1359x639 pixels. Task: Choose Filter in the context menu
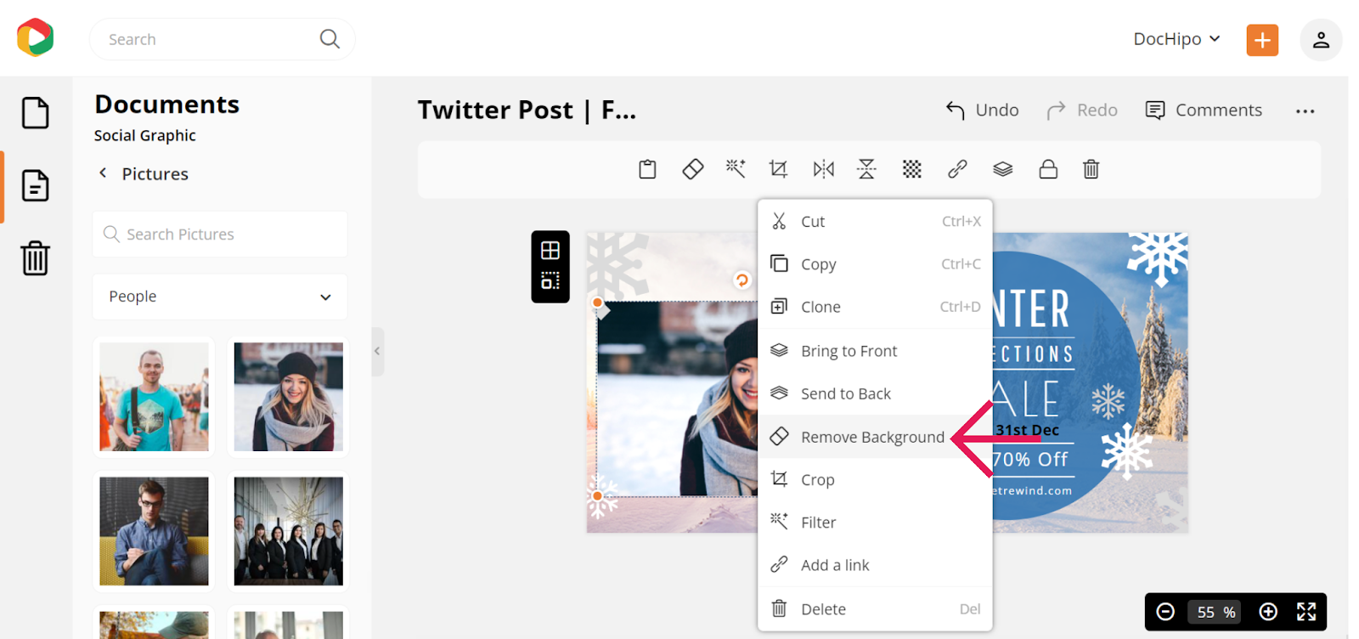coord(875,522)
